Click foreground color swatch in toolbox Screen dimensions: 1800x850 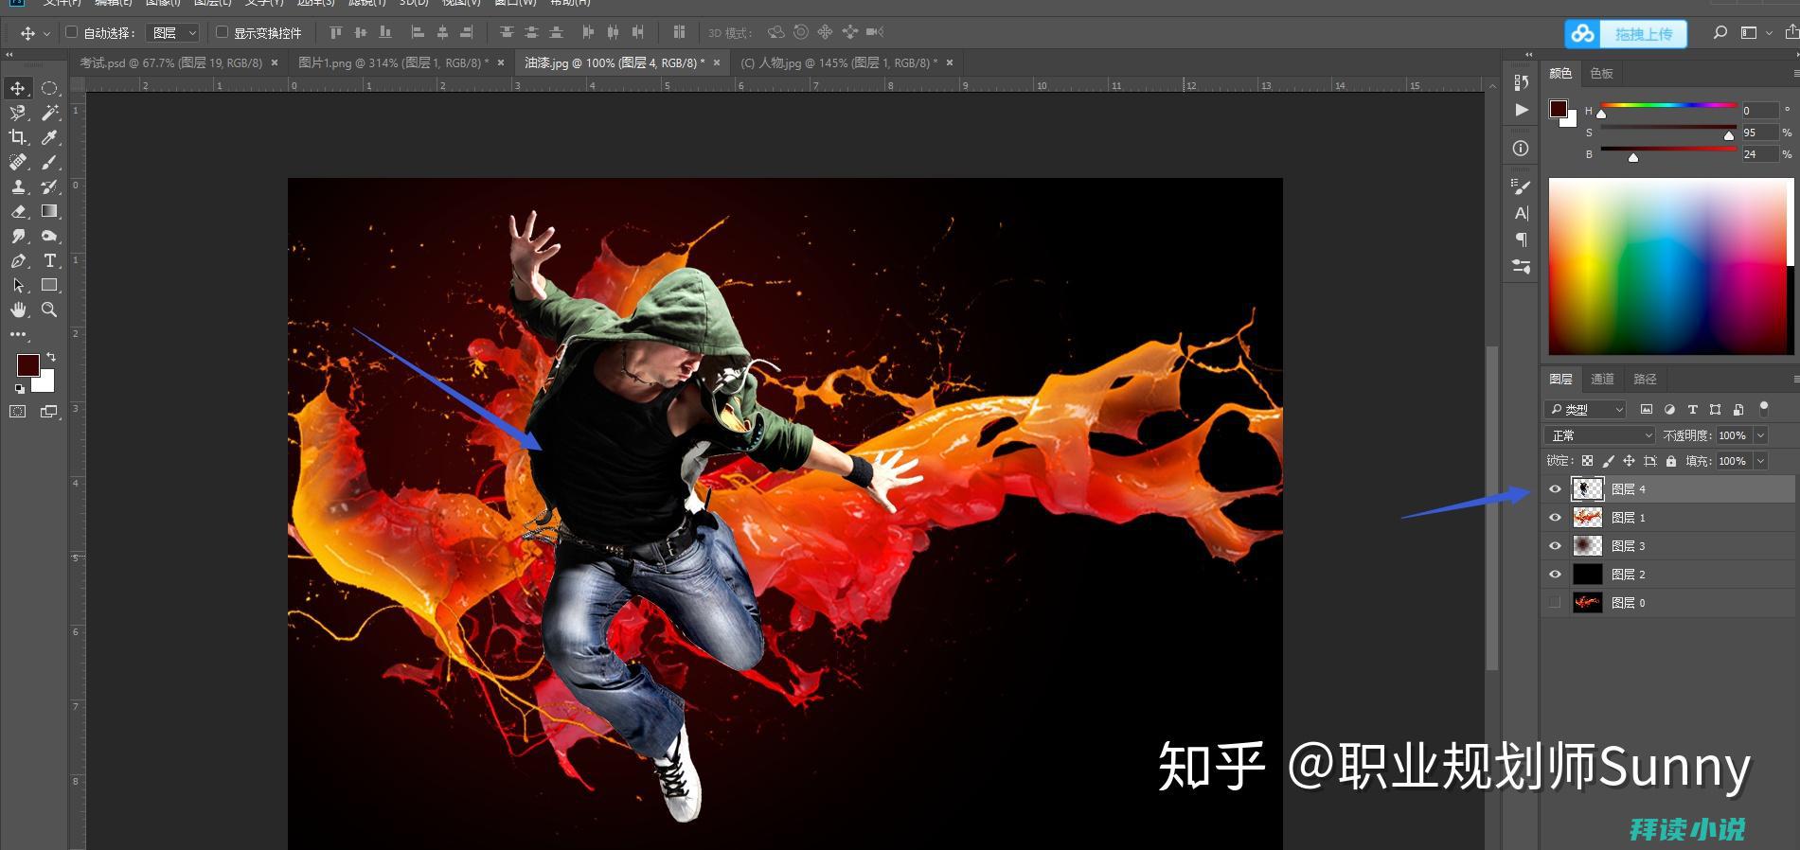click(x=27, y=365)
